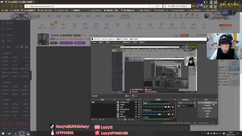The width and height of the screenshot is (242, 136).
Task: Open CSGO Pro Settings bookmark
Action: pos(61,10)
